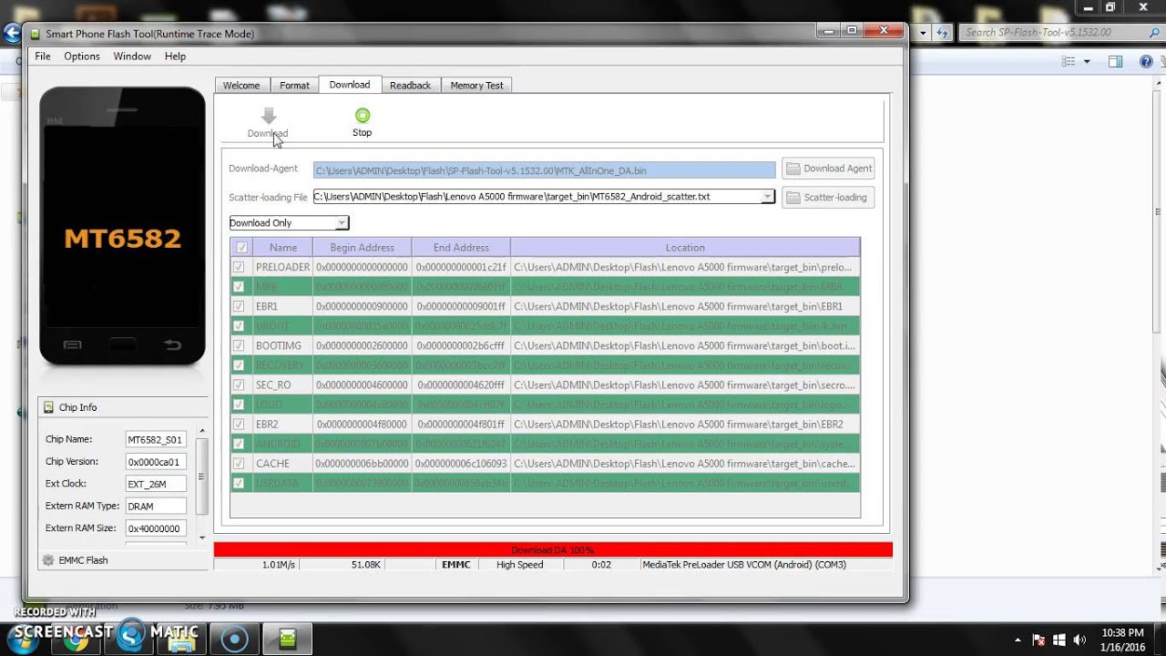Toggle the CACHE row checkbox
Viewport: 1166px width, 656px height.
[x=239, y=463]
